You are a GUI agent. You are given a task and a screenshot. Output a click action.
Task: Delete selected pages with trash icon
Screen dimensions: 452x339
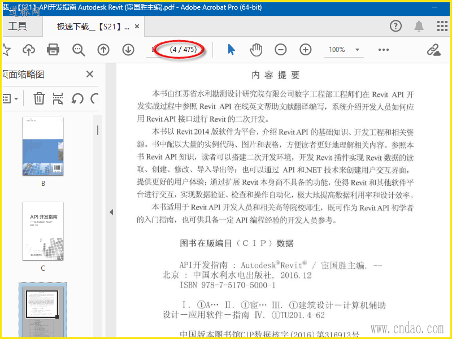click(x=39, y=98)
